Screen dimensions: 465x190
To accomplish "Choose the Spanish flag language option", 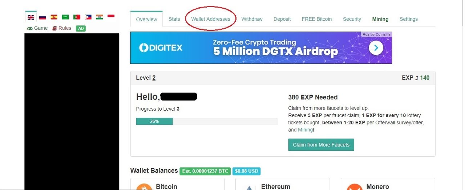I will (x=54, y=17).
